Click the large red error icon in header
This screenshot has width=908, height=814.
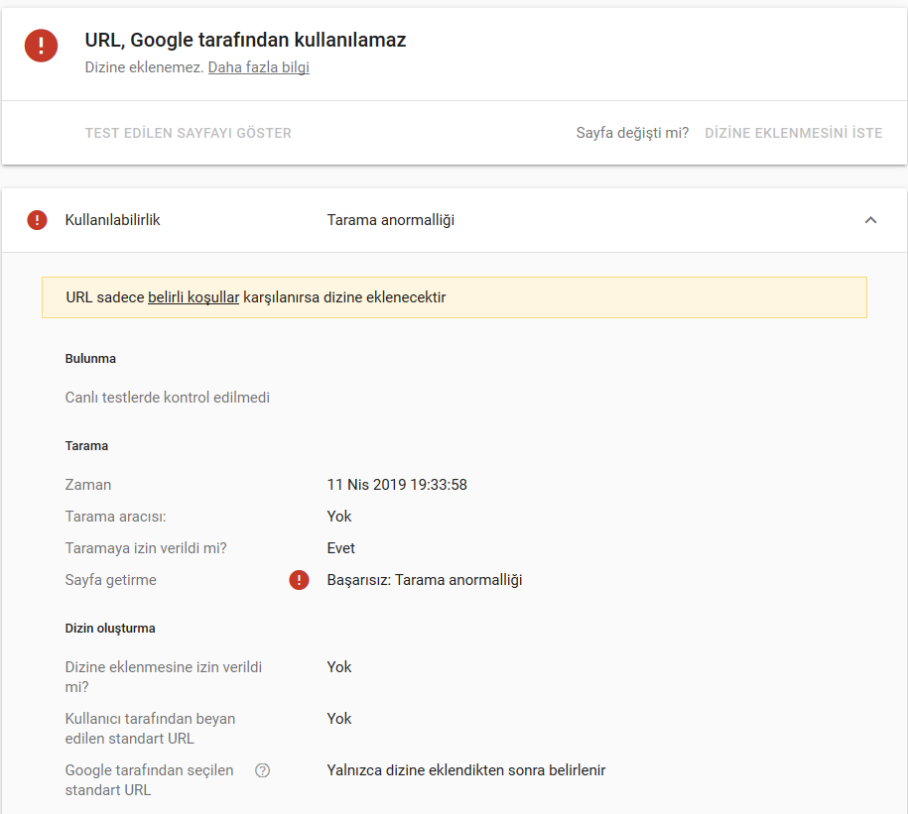[41, 46]
